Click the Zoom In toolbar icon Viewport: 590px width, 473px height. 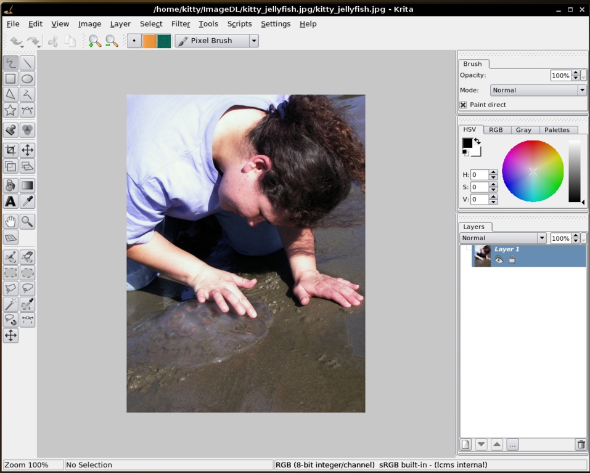click(x=94, y=41)
